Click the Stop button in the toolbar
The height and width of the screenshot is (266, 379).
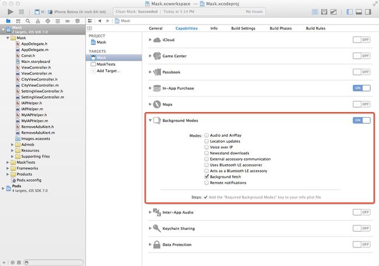pos(21,12)
